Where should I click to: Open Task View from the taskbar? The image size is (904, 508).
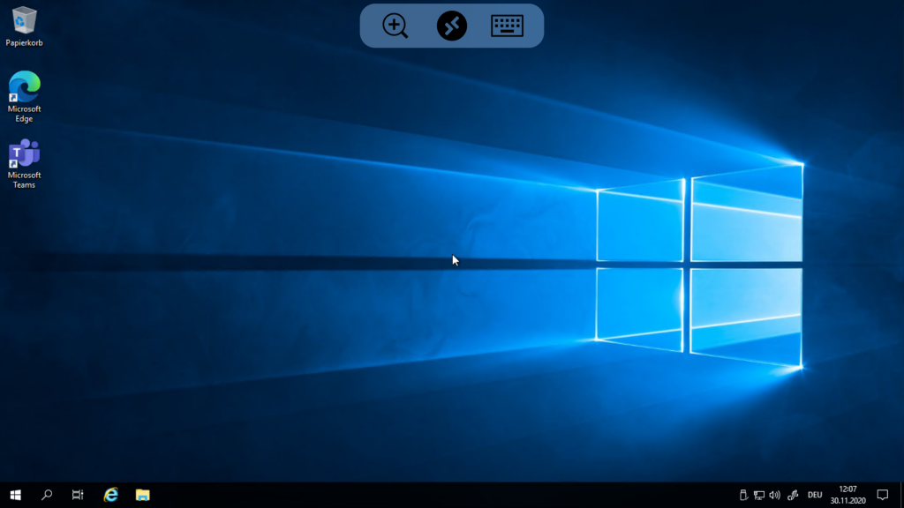(78, 495)
